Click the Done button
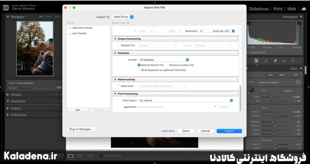The image size is (310, 164). click(186, 131)
